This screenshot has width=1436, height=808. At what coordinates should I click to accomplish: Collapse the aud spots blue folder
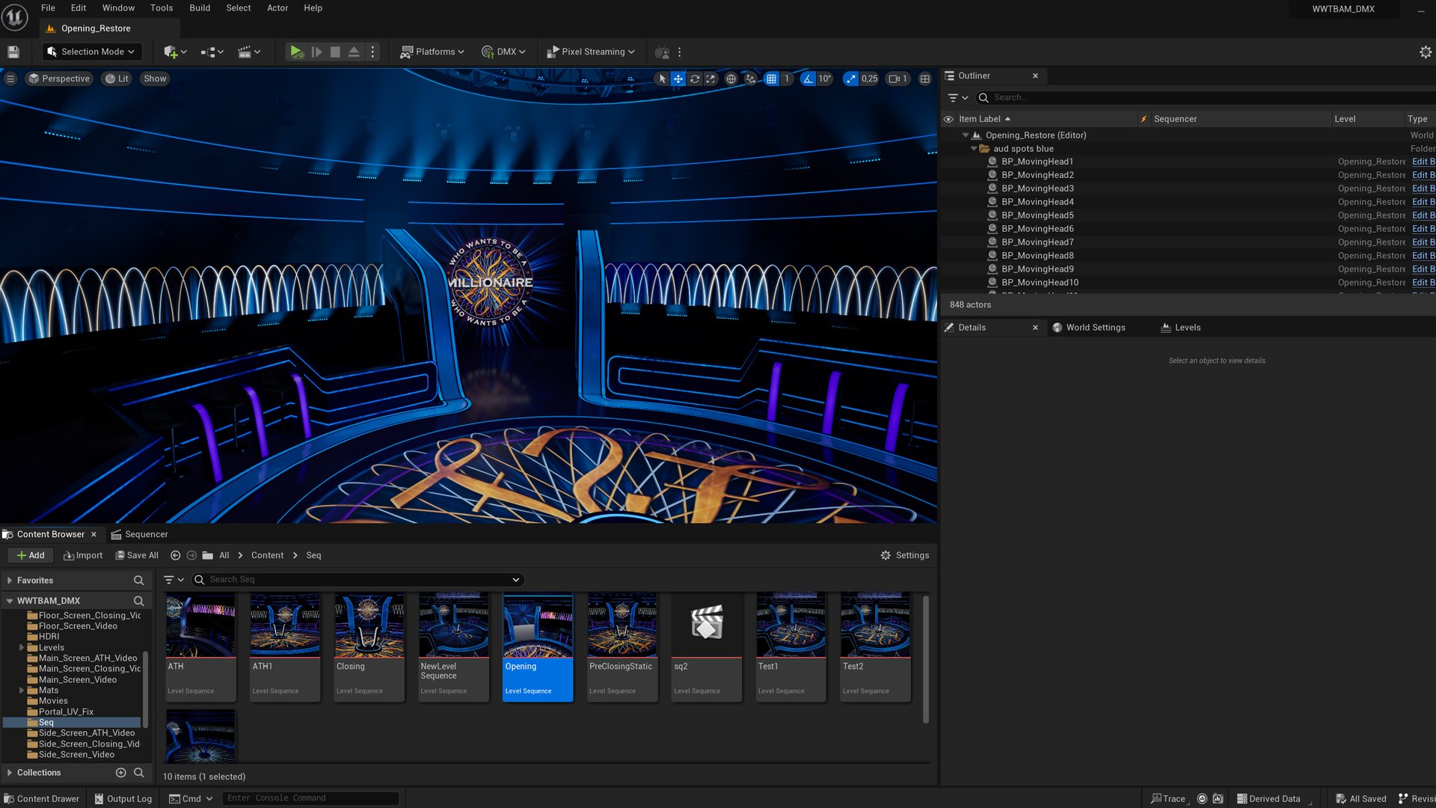click(x=974, y=149)
